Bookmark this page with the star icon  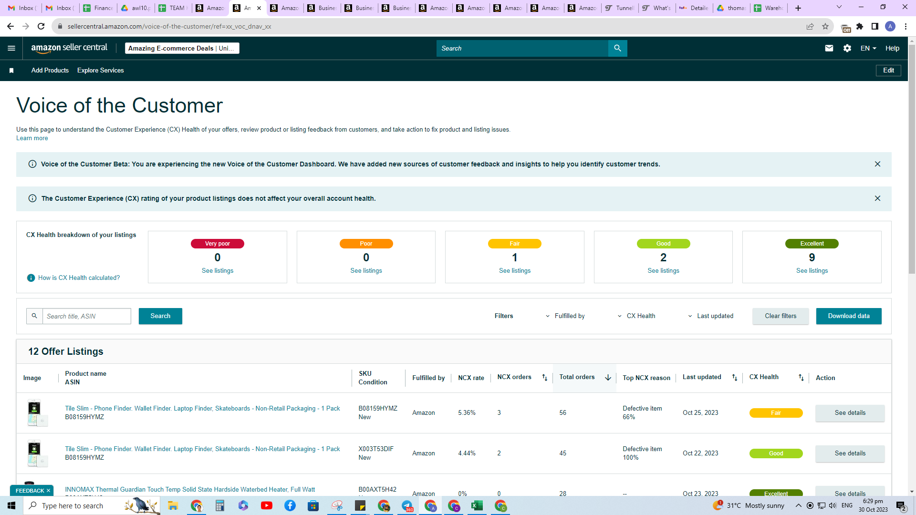coord(825,26)
